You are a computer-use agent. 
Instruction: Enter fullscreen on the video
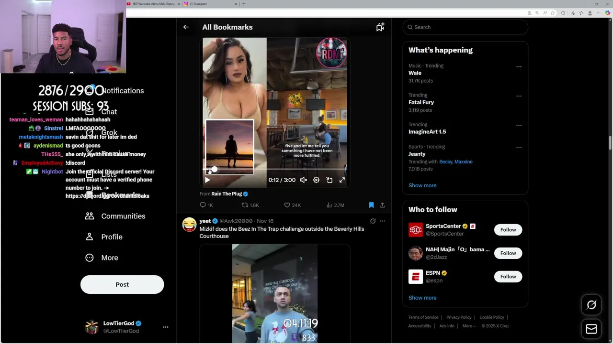tap(342, 180)
